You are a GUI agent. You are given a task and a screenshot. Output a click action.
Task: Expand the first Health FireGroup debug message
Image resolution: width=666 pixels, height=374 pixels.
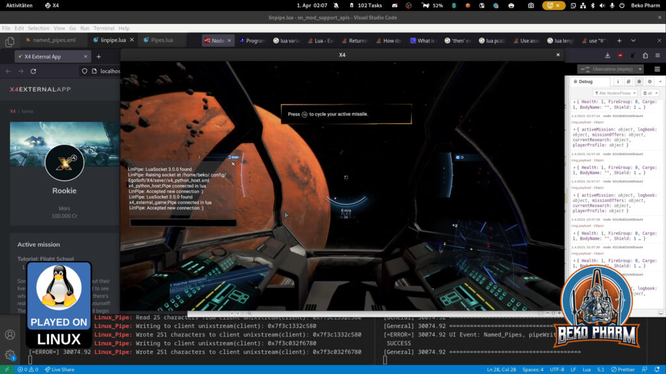click(574, 102)
